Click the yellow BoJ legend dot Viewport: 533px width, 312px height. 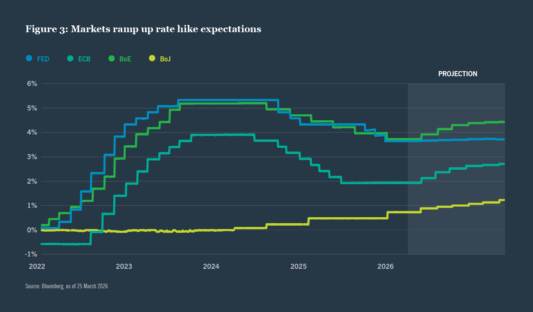point(152,58)
